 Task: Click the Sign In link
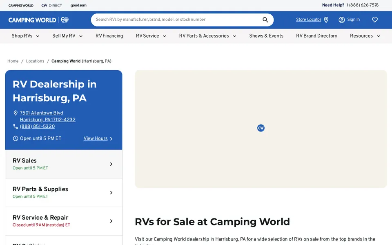(x=353, y=20)
